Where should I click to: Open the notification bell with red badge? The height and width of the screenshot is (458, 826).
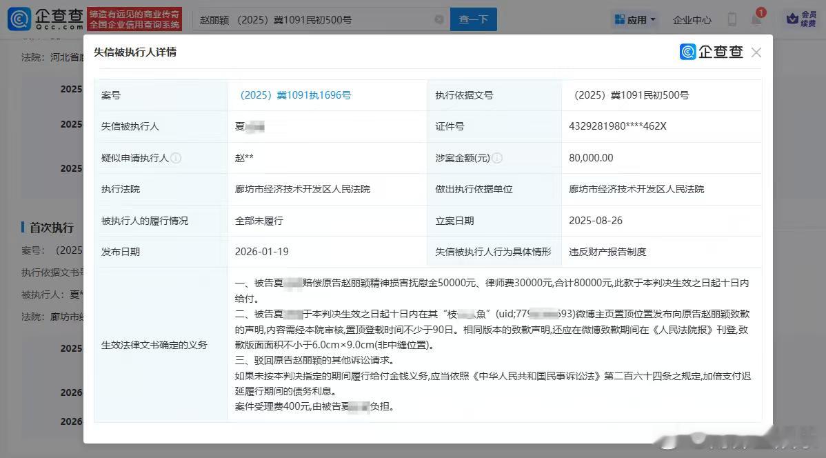click(x=756, y=19)
